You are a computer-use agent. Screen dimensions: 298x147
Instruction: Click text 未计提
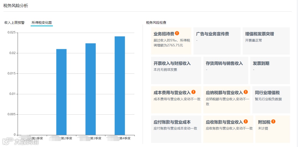(263, 128)
